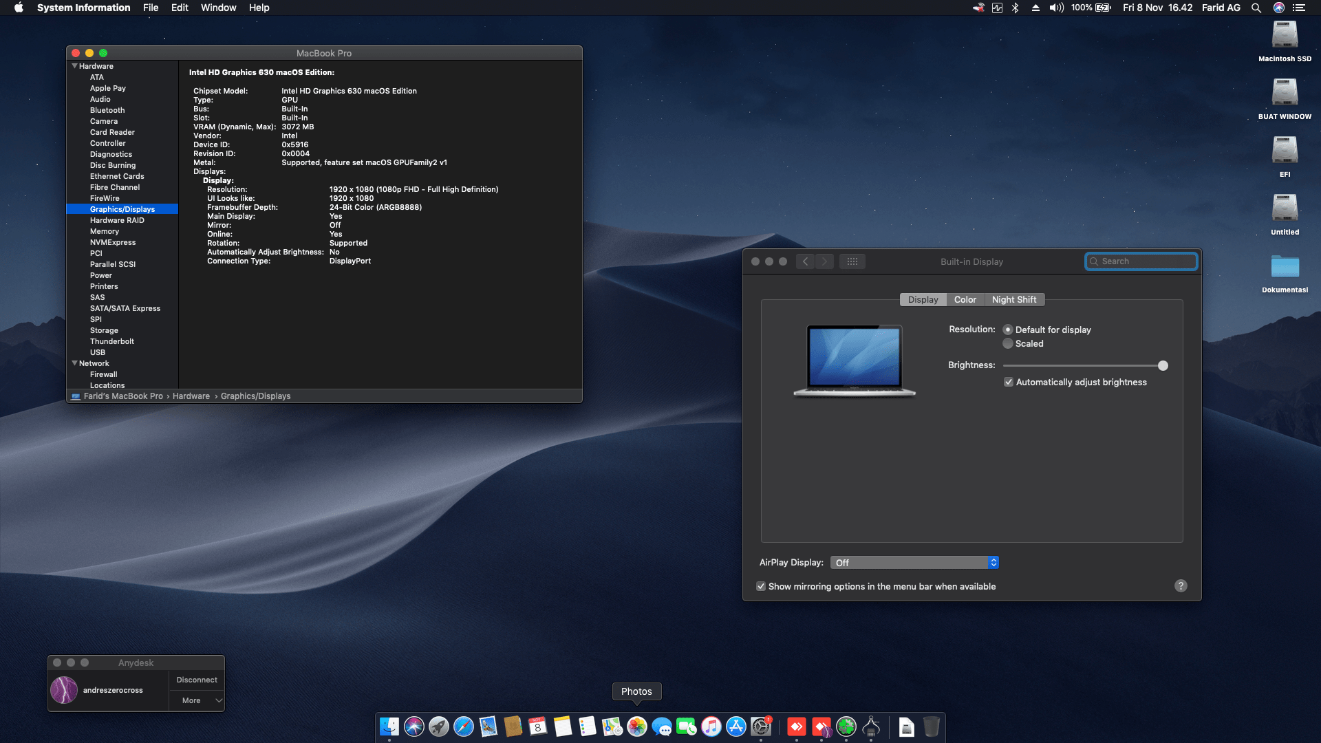Viewport: 1321px width, 743px height.
Task: Expand the More options in AnyDesk
Action: pyautogui.click(x=197, y=700)
